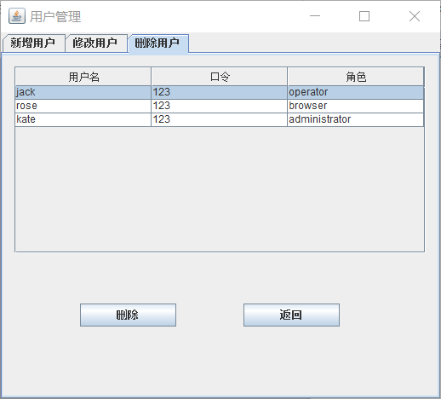Click the 角色 column header
Image resolution: width=441 pixels, height=399 pixels.
[x=356, y=77]
